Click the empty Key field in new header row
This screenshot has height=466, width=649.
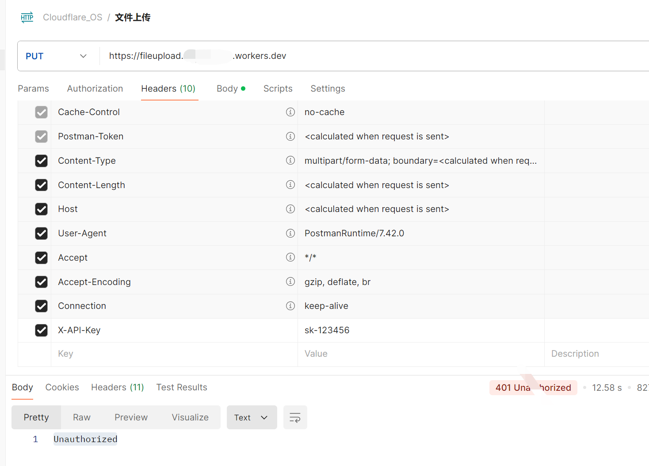click(174, 354)
